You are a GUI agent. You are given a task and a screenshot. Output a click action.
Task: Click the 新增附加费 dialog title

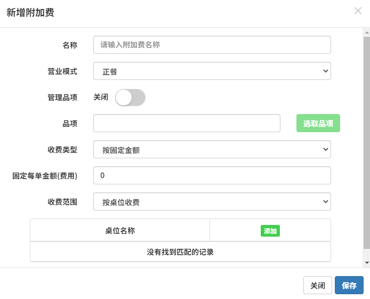pos(30,13)
